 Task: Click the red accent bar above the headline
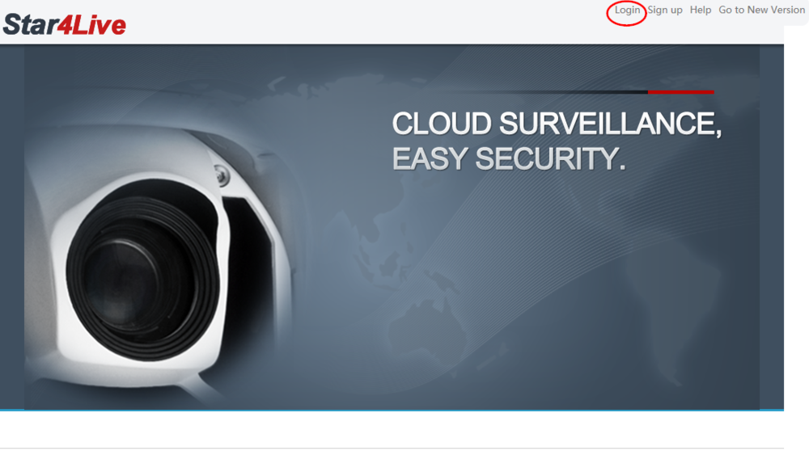[680, 91]
